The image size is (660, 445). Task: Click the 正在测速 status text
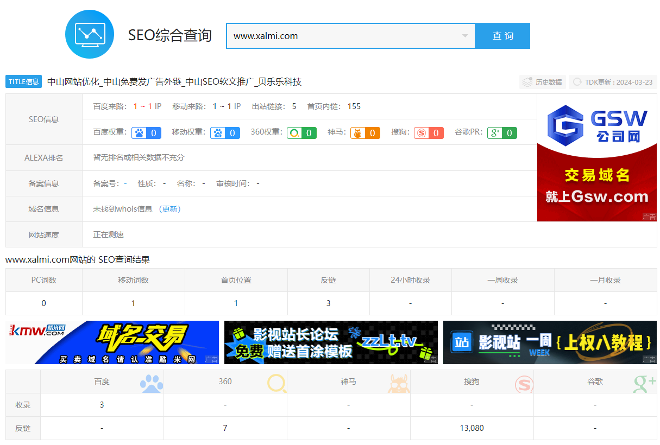pyautogui.click(x=109, y=234)
